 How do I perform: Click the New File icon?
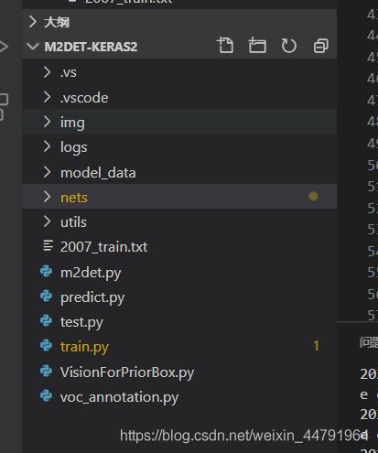pos(225,46)
